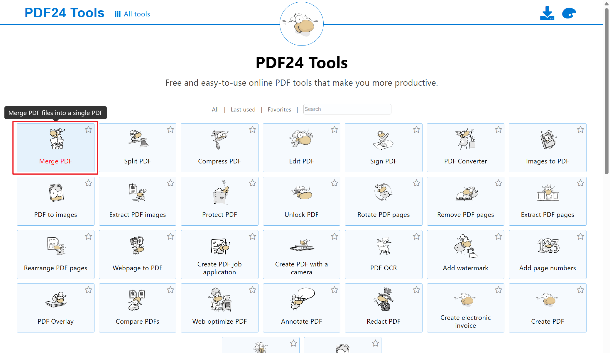The image size is (610, 353).
Task: Open the Edit PDF tool
Action: click(x=301, y=148)
